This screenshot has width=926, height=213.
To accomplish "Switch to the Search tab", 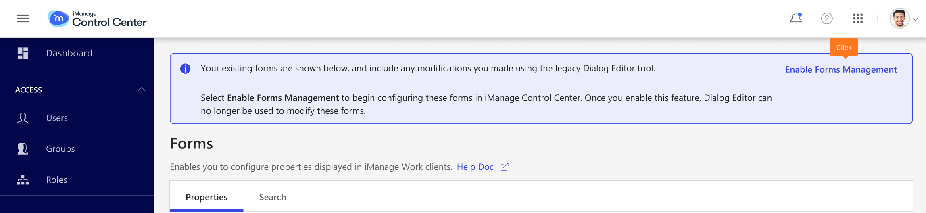I will [x=272, y=197].
